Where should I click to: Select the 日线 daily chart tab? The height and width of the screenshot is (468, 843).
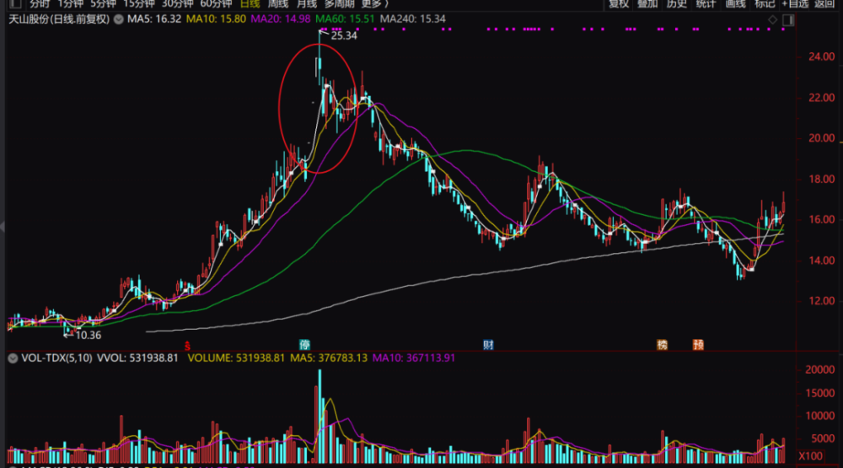(250, 3)
